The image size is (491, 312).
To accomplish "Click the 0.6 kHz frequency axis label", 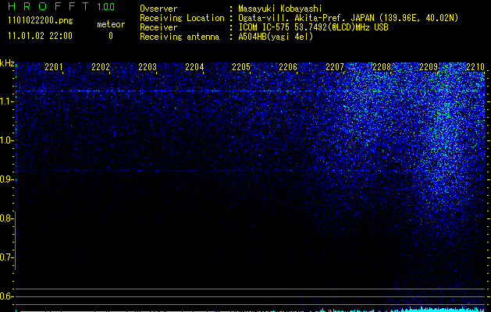I will [x=5, y=296].
